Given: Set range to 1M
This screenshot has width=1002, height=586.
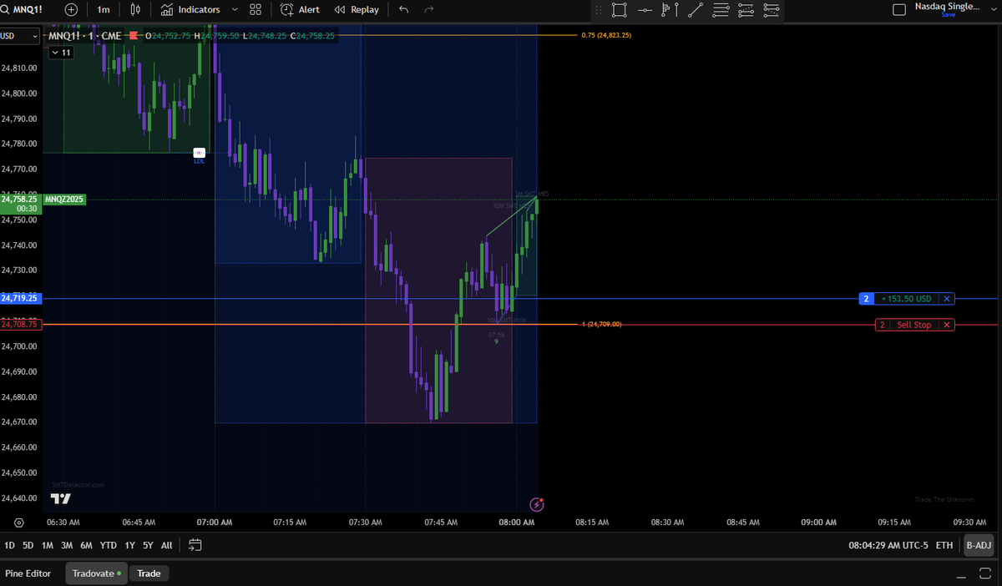Looking at the screenshot, I should pyautogui.click(x=48, y=545).
